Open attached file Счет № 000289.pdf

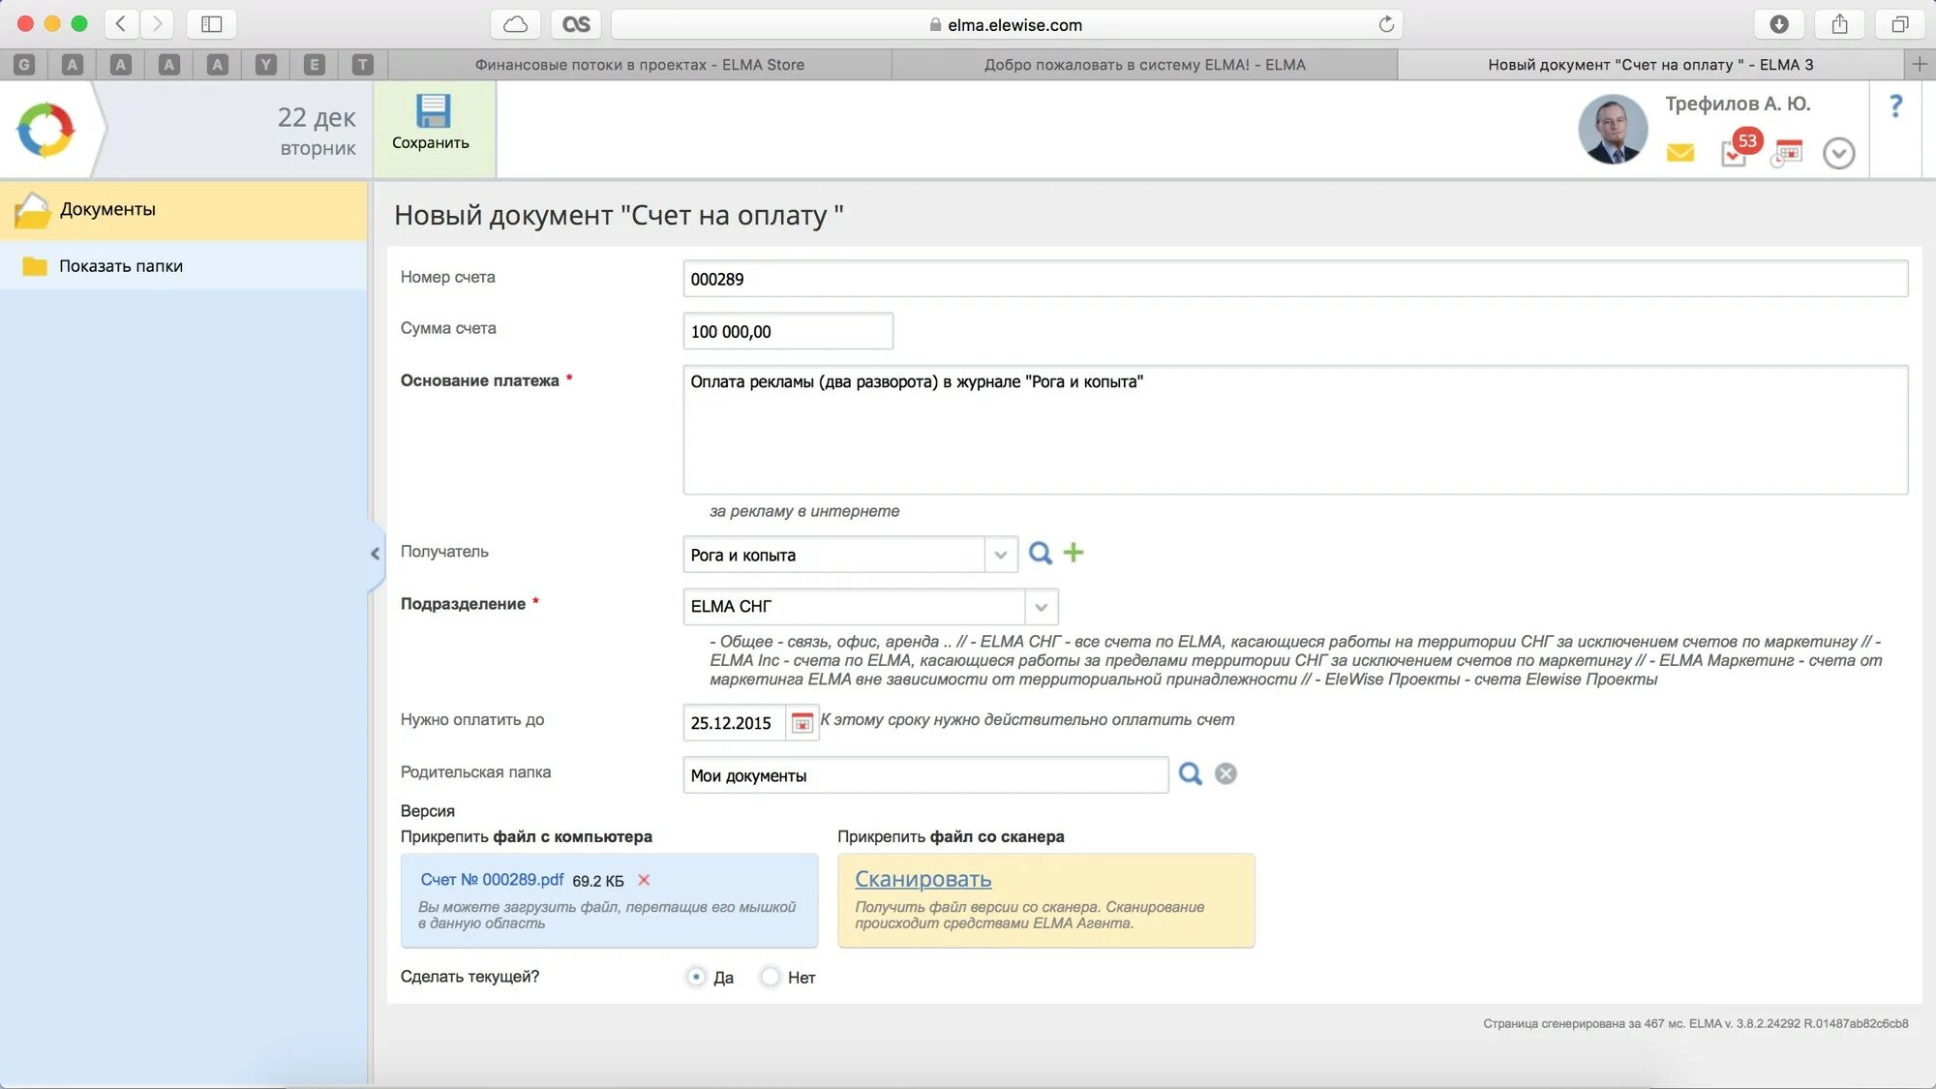[x=492, y=880]
